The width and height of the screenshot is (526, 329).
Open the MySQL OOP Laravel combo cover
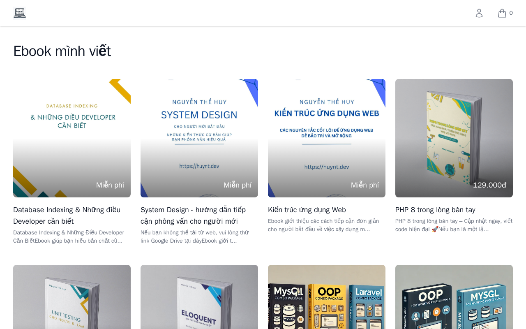(x=327, y=297)
